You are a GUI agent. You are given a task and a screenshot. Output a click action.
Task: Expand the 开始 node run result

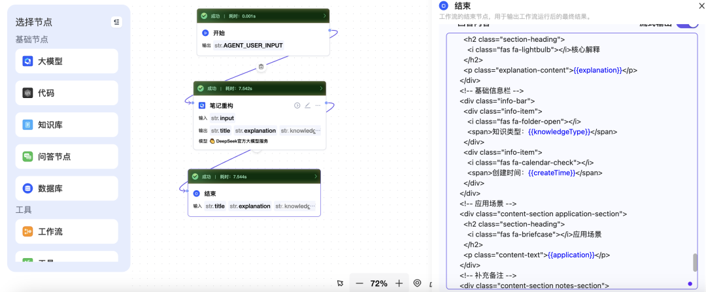324,16
